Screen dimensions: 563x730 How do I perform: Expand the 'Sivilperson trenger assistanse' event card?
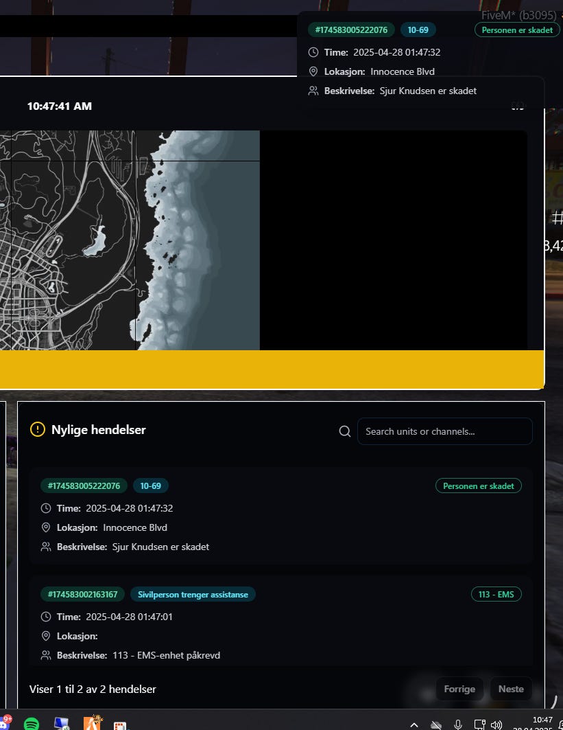[193, 594]
